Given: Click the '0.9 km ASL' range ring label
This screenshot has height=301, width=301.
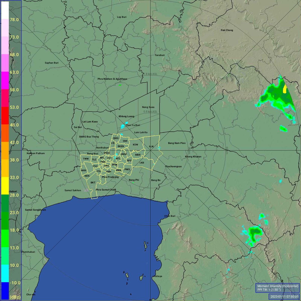Looking at the screenshot, I should coord(150,112).
